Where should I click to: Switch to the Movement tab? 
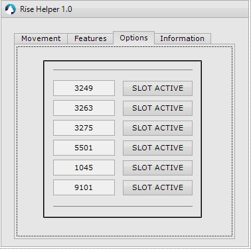point(41,38)
